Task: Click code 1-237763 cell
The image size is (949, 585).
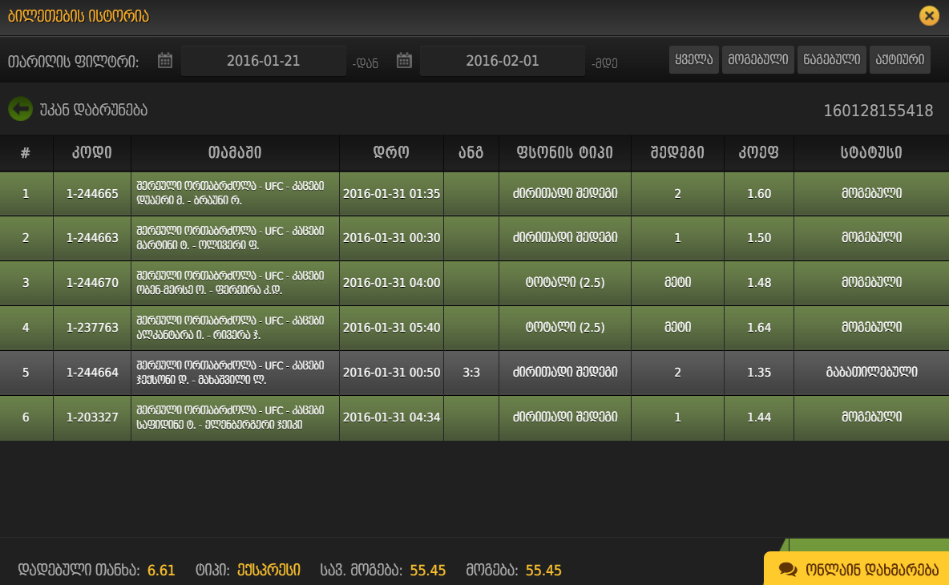Action: [x=92, y=327]
